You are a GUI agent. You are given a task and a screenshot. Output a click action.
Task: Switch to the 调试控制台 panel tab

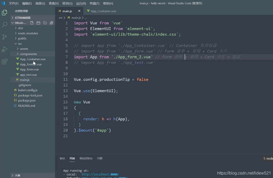(x=86, y=158)
